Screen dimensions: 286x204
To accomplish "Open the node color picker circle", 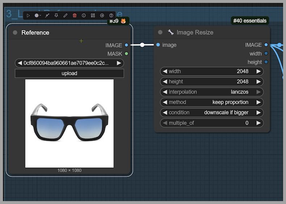I will pyautogui.click(x=37, y=16).
